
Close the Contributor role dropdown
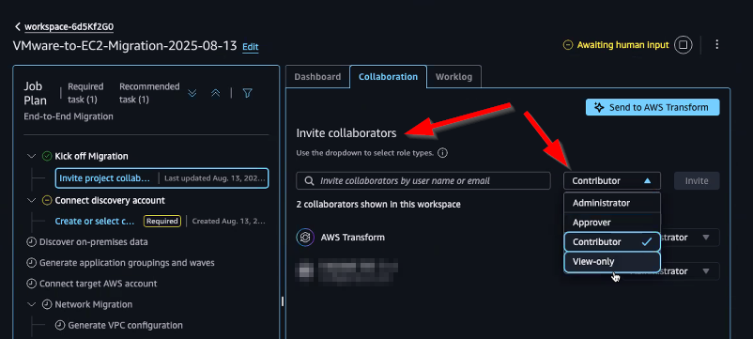[612, 181]
